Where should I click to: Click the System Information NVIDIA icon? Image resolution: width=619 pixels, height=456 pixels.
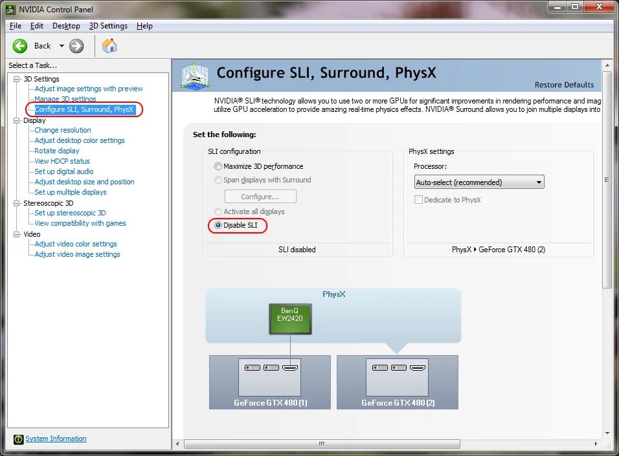18,439
